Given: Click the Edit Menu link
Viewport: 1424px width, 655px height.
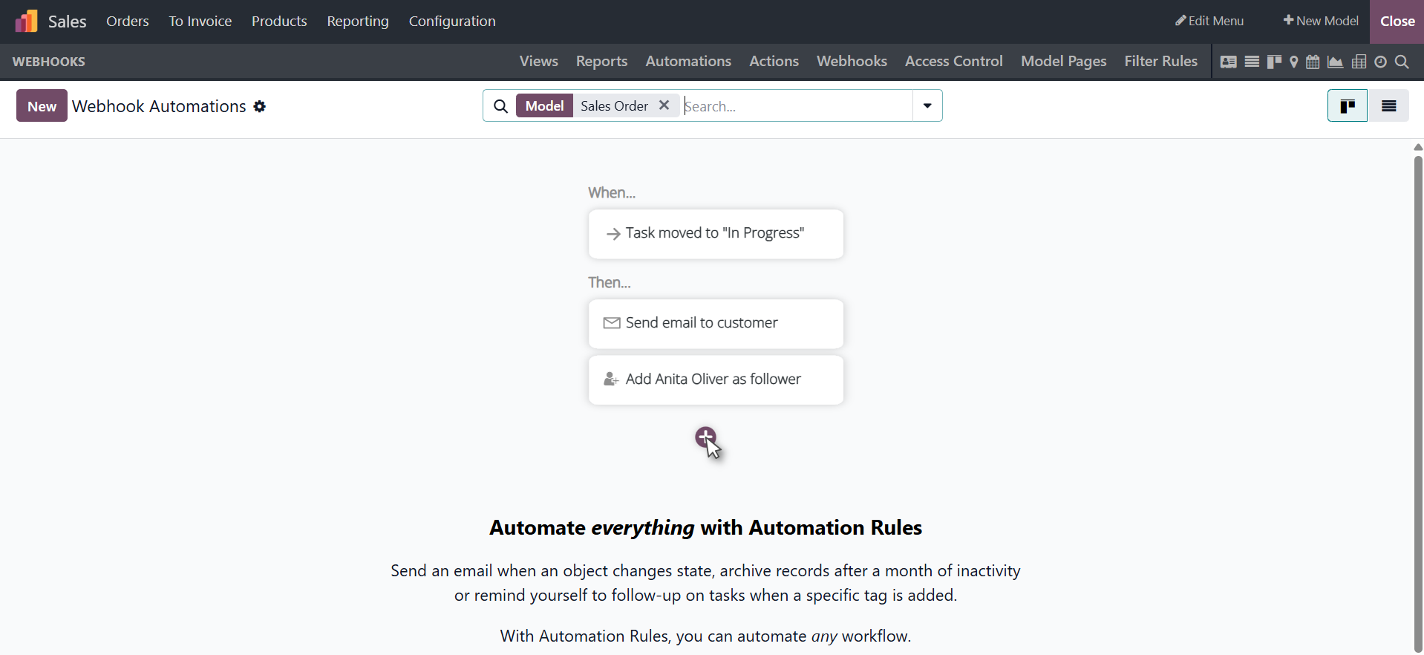Looking at the screenshot, I should click(x=1209, y=21).
